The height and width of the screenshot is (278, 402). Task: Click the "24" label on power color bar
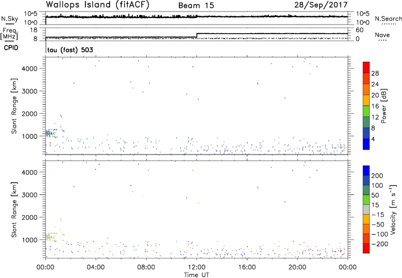[375, 84]
